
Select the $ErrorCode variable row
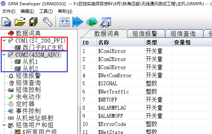tap(147, 124)
